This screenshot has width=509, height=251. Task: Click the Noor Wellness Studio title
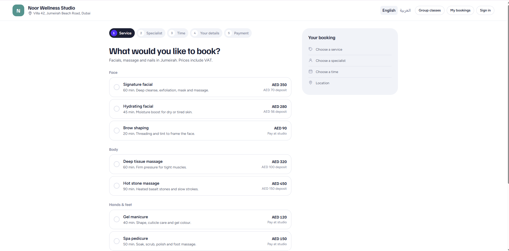(51, 8)
